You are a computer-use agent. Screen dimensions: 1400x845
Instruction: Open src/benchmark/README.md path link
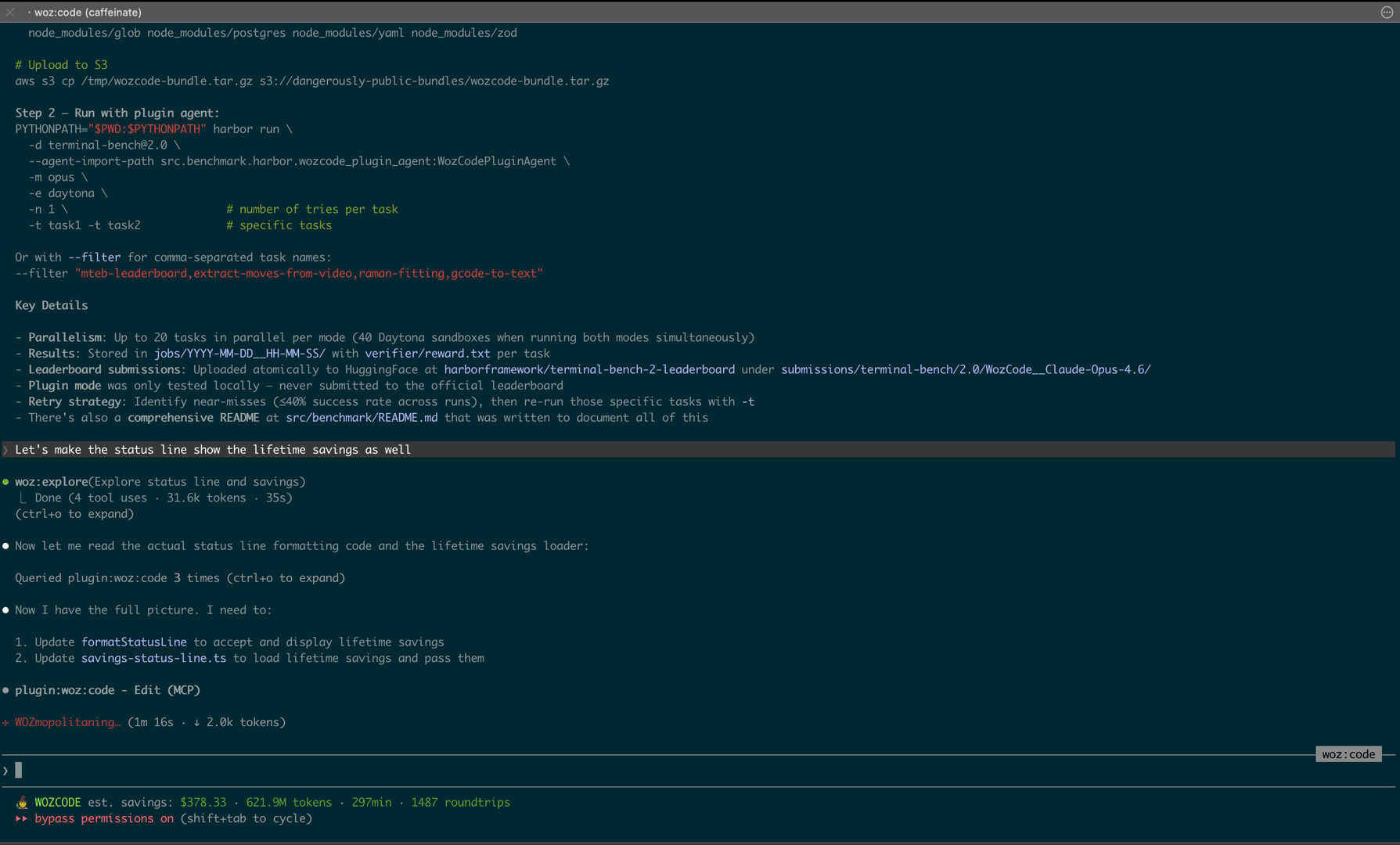[x=362, y=418]
